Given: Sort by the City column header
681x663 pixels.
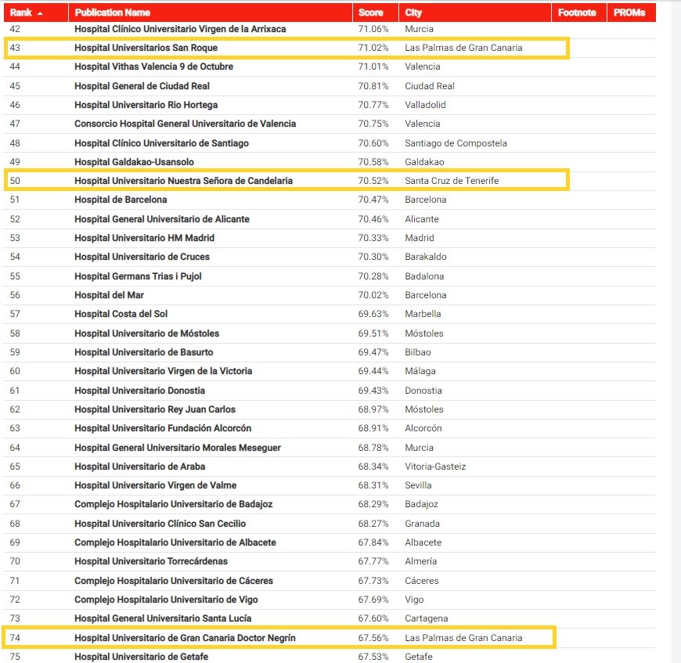Looking at the screenshot, I should [x=475, y=13].
